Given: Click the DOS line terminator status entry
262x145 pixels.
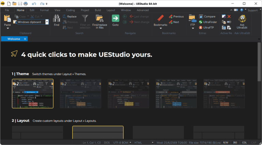Looking at the screenshot, I should (x=107, y=143).
